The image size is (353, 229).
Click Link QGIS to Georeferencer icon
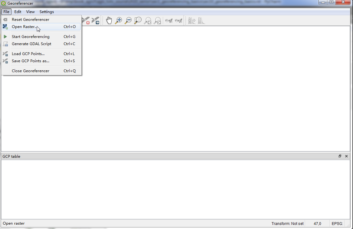(178, 21)
